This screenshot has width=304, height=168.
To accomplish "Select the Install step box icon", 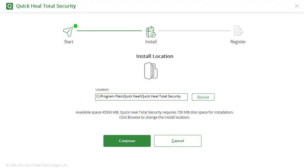I will 151,32.
